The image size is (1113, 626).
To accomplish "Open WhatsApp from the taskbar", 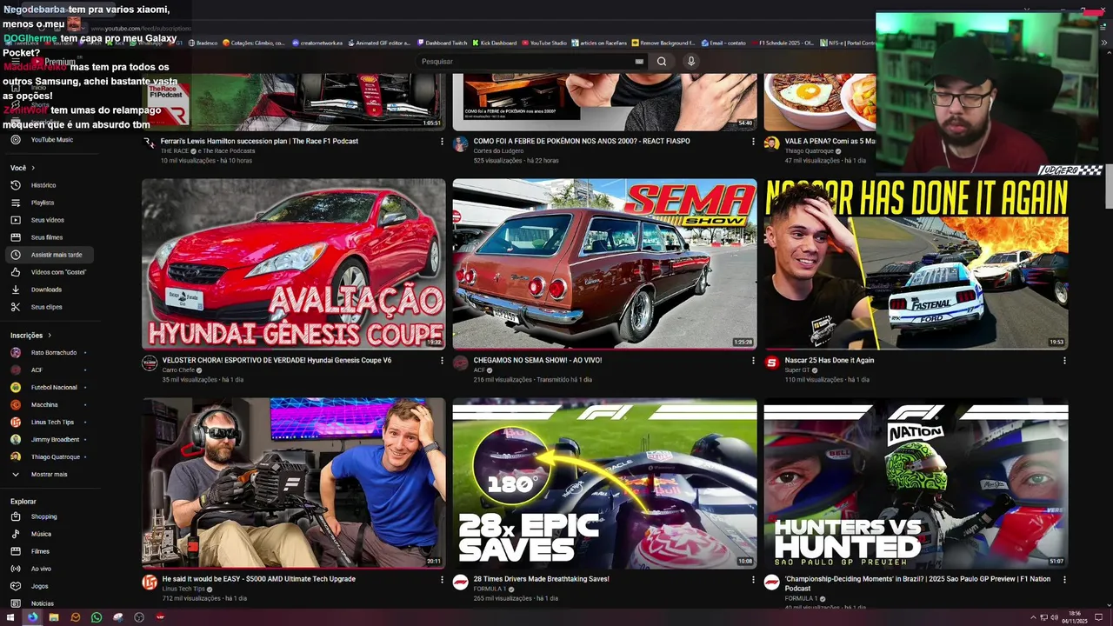I will [x=97, y=617].
